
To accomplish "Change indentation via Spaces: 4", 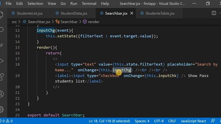I will click(x=142, y=121).
